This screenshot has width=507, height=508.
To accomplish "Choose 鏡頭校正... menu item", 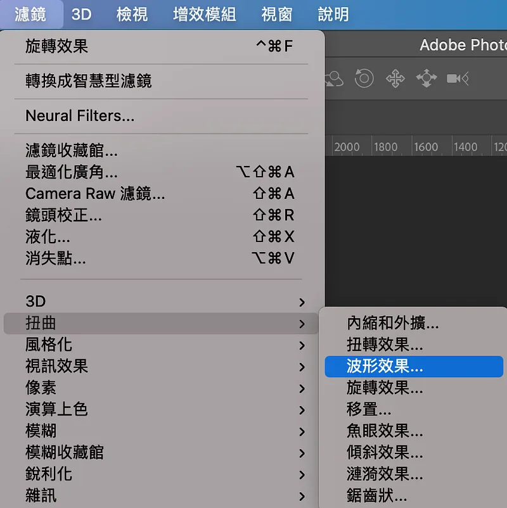I will 161,215.
